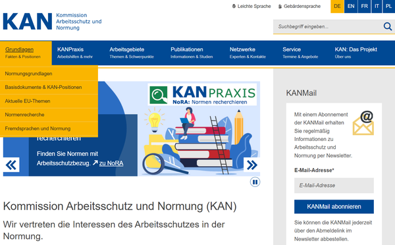Go to previous slide with left double-arrow
This screenshot has height=245, width=395.
point(11,165)
